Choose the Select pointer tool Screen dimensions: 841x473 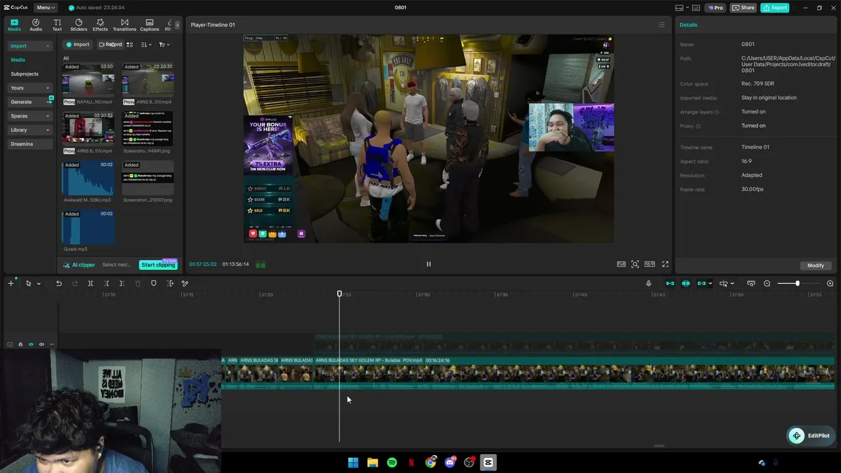(28, 283)
